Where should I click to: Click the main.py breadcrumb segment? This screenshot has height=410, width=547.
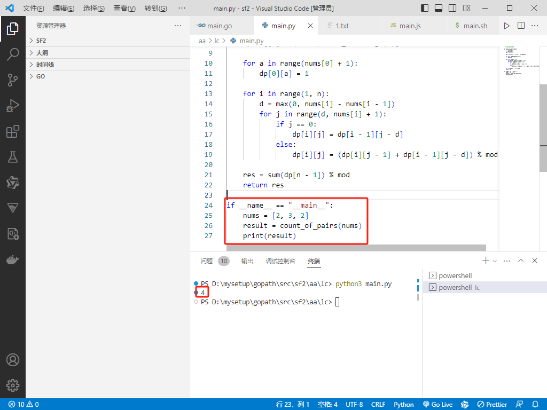click(x=247, y=41)
